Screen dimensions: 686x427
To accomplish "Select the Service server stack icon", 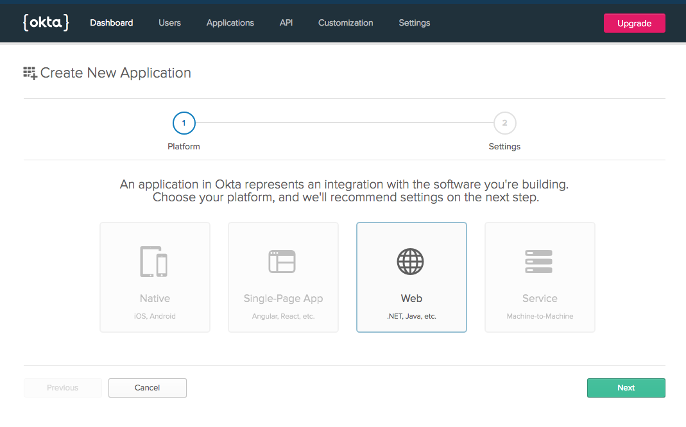I will tap(539, 261).
